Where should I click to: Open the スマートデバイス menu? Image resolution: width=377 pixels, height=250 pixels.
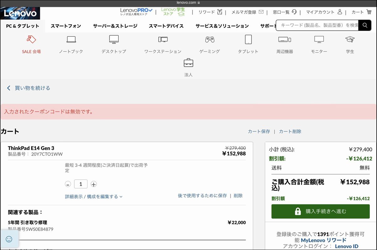(166, 26)
